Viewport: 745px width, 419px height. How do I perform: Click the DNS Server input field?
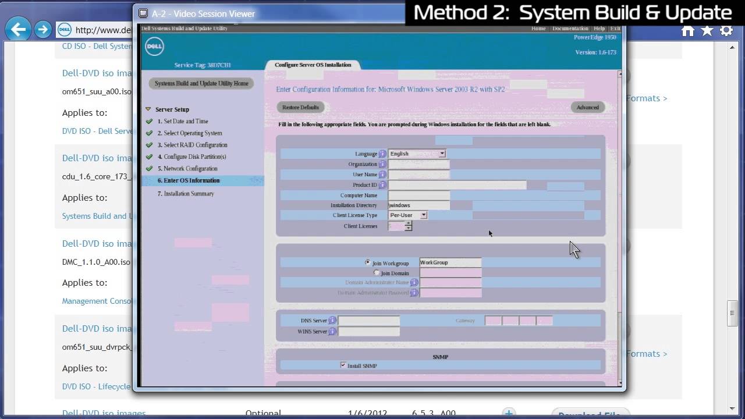[x=369, y=321]
